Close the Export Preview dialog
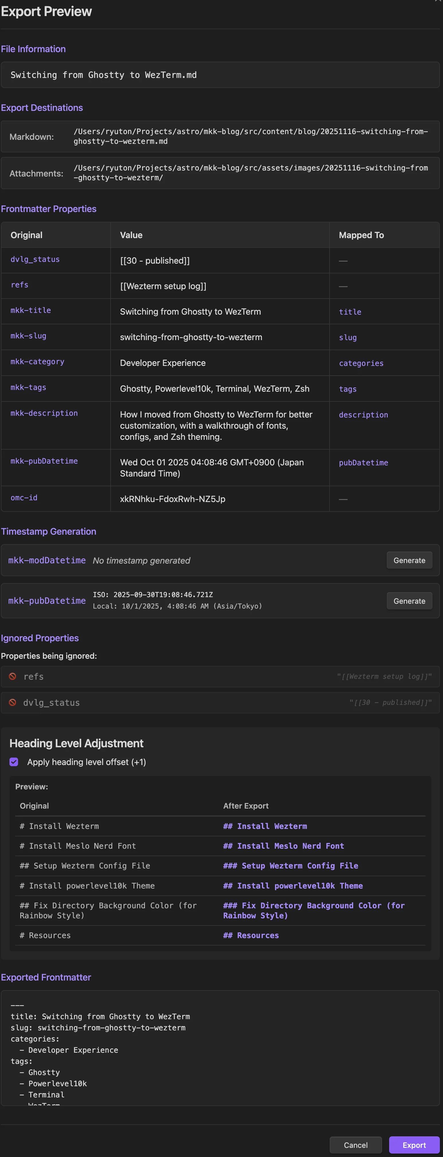The image size is (443, 1157). tap(438, 1)
